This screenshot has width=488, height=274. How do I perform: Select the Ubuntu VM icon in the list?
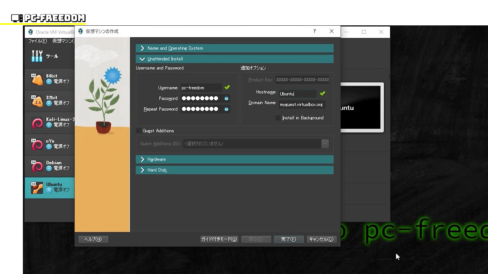37,188
